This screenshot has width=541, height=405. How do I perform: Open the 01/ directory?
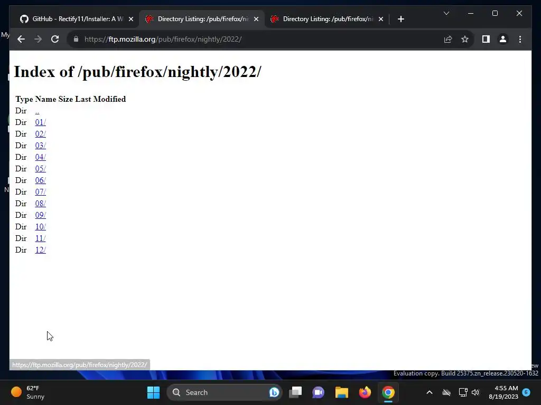point(40,122)
